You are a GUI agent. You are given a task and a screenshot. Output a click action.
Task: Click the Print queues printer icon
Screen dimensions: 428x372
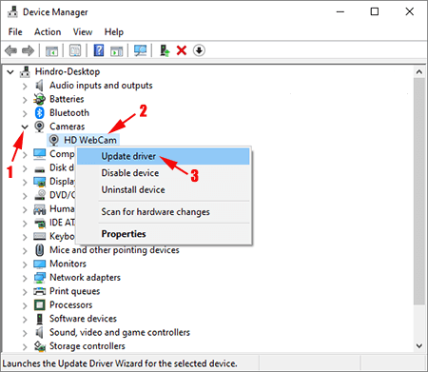pyautogui.click(x=40, y=291)
